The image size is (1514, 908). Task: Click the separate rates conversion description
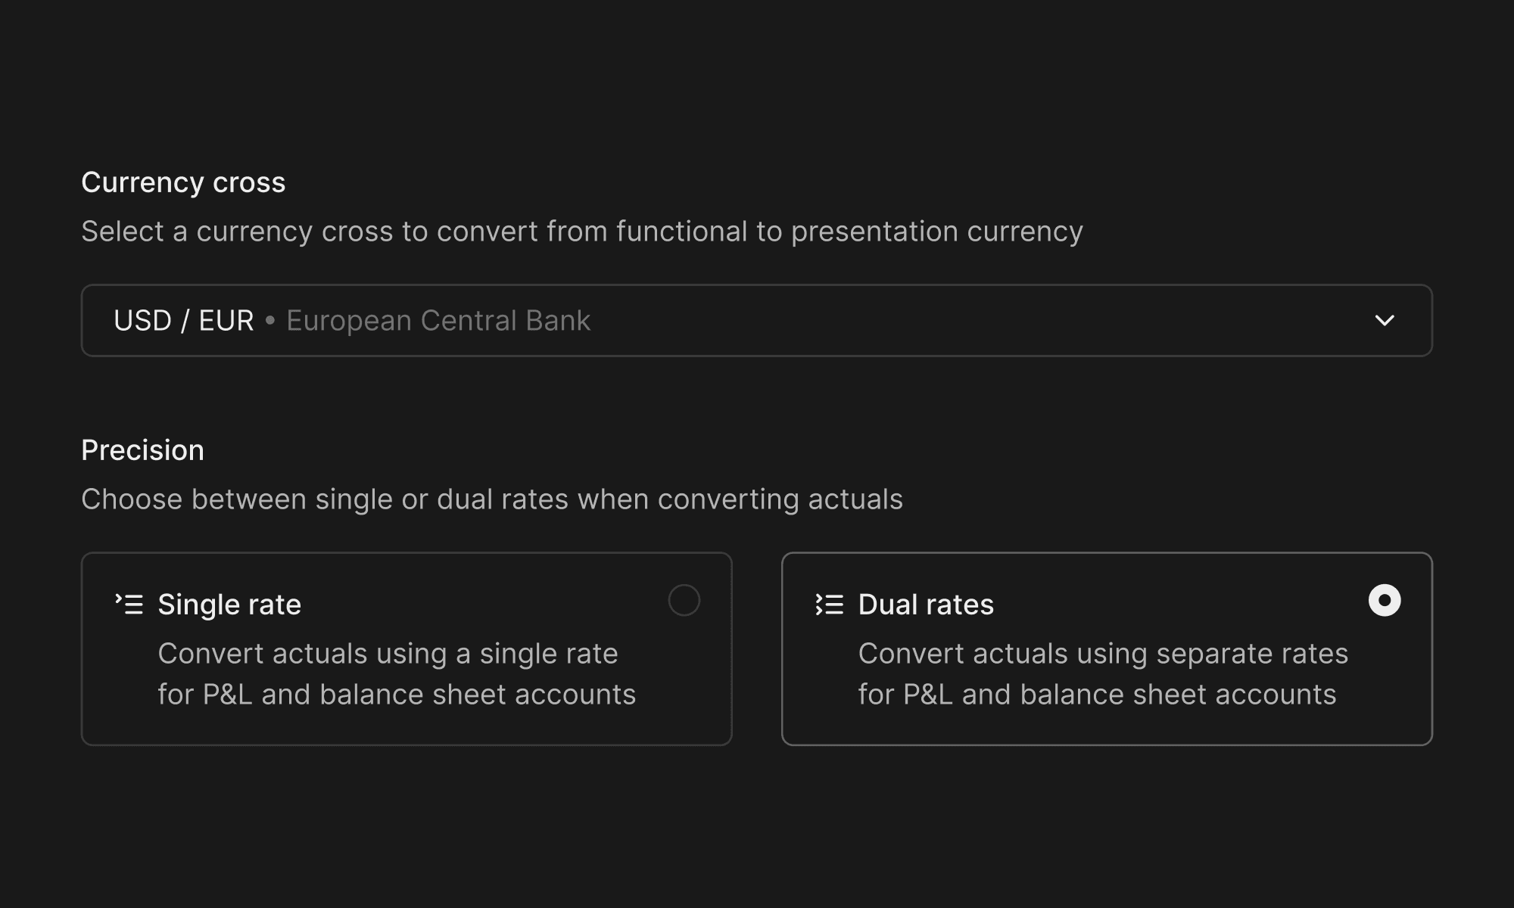pyautogui.click(x=1103, y=673)
